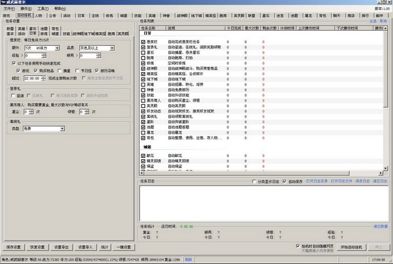Click the task list vertical scrollbar
This screenshot has height=264, width=393.
pyautogui.click(x=385, y=69)
